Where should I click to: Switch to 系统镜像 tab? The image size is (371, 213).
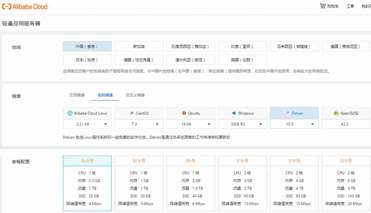pyautogui.click(x=105, y=95)
